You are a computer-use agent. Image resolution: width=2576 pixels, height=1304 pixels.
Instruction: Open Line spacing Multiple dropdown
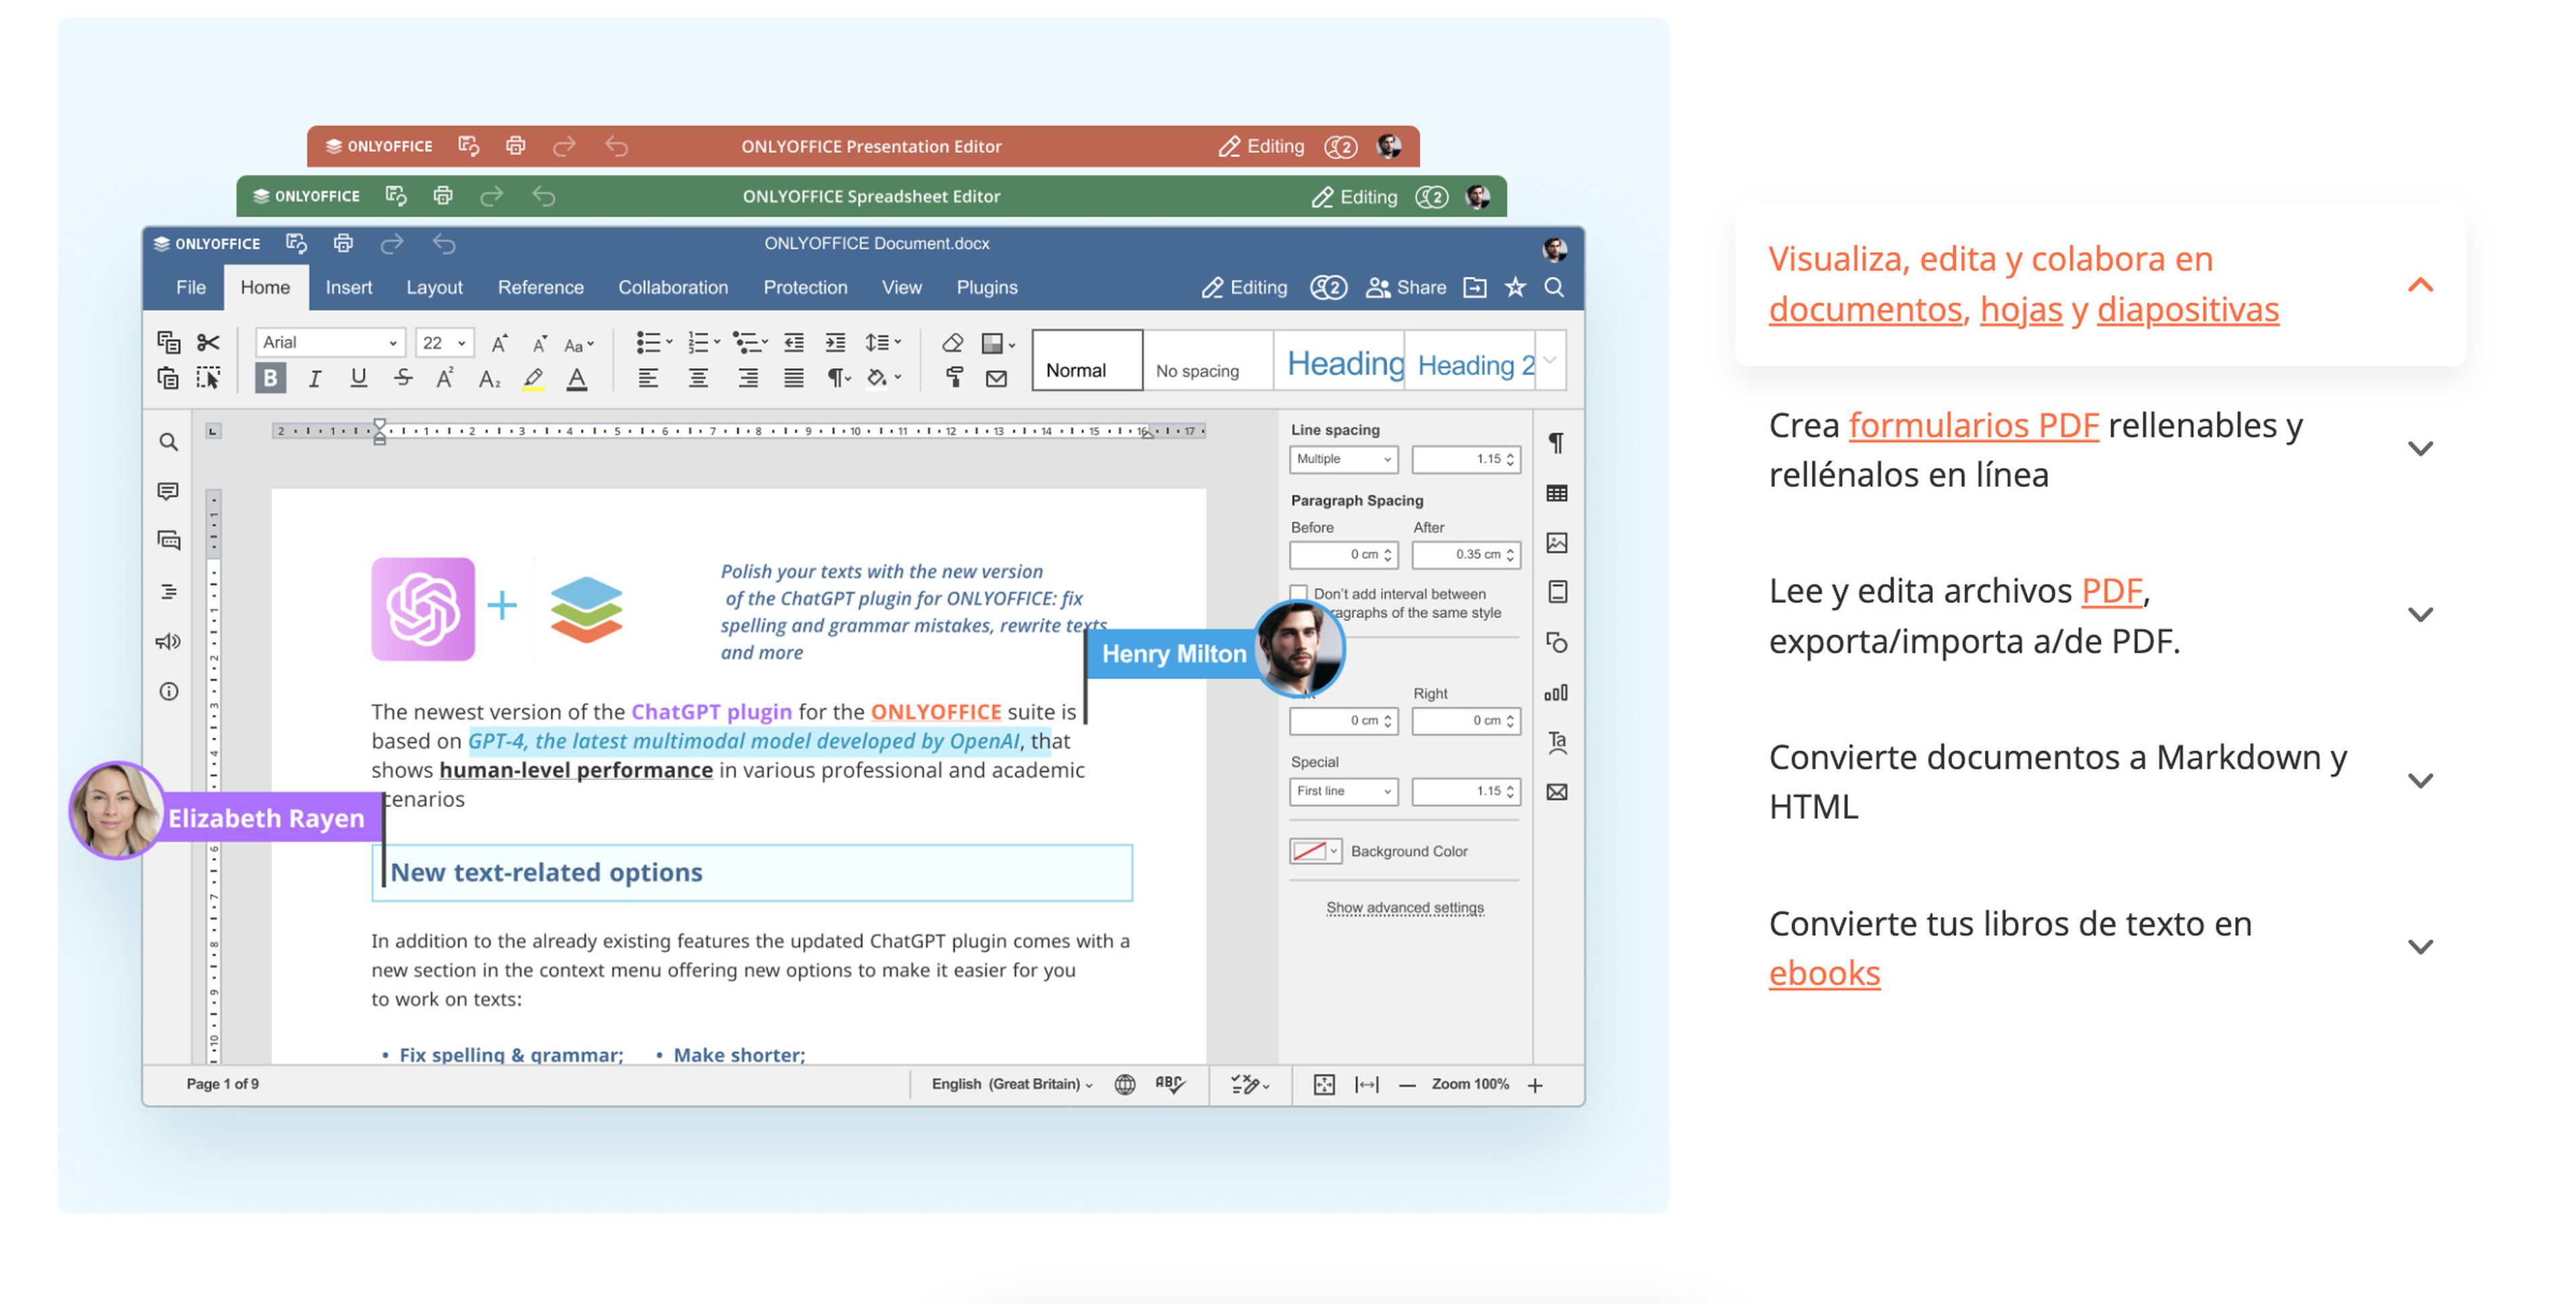click(x=1343, y=459)
